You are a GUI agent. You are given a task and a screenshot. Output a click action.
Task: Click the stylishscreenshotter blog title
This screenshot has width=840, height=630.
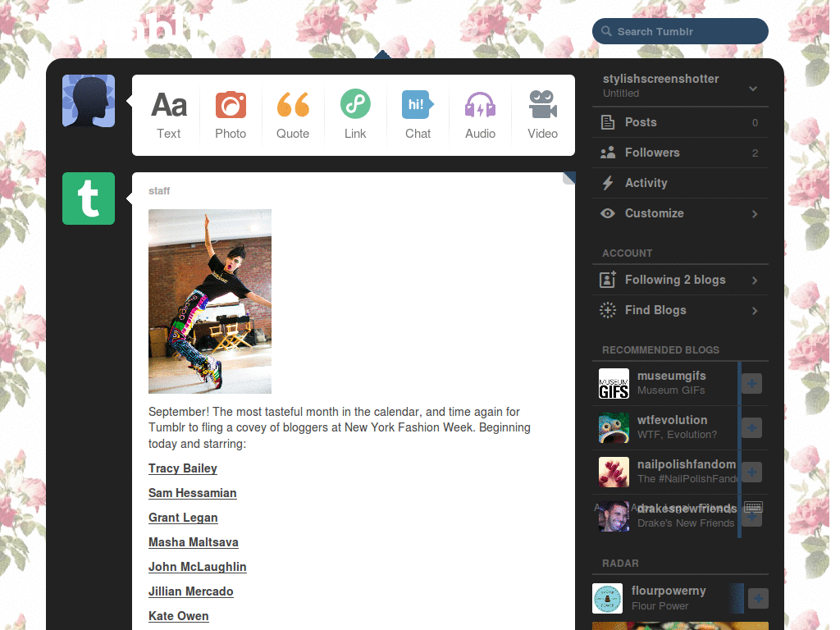(660, 79)
